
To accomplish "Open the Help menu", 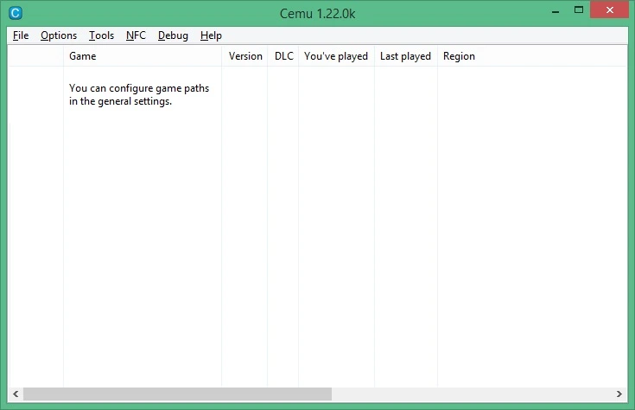I will 211,35.
